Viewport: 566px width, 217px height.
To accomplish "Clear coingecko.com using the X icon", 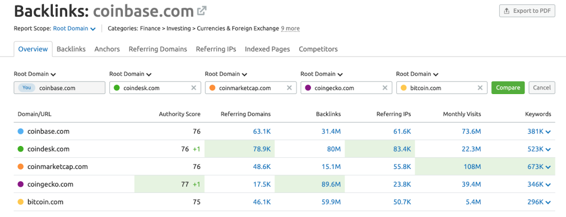I will click(385, 88).
